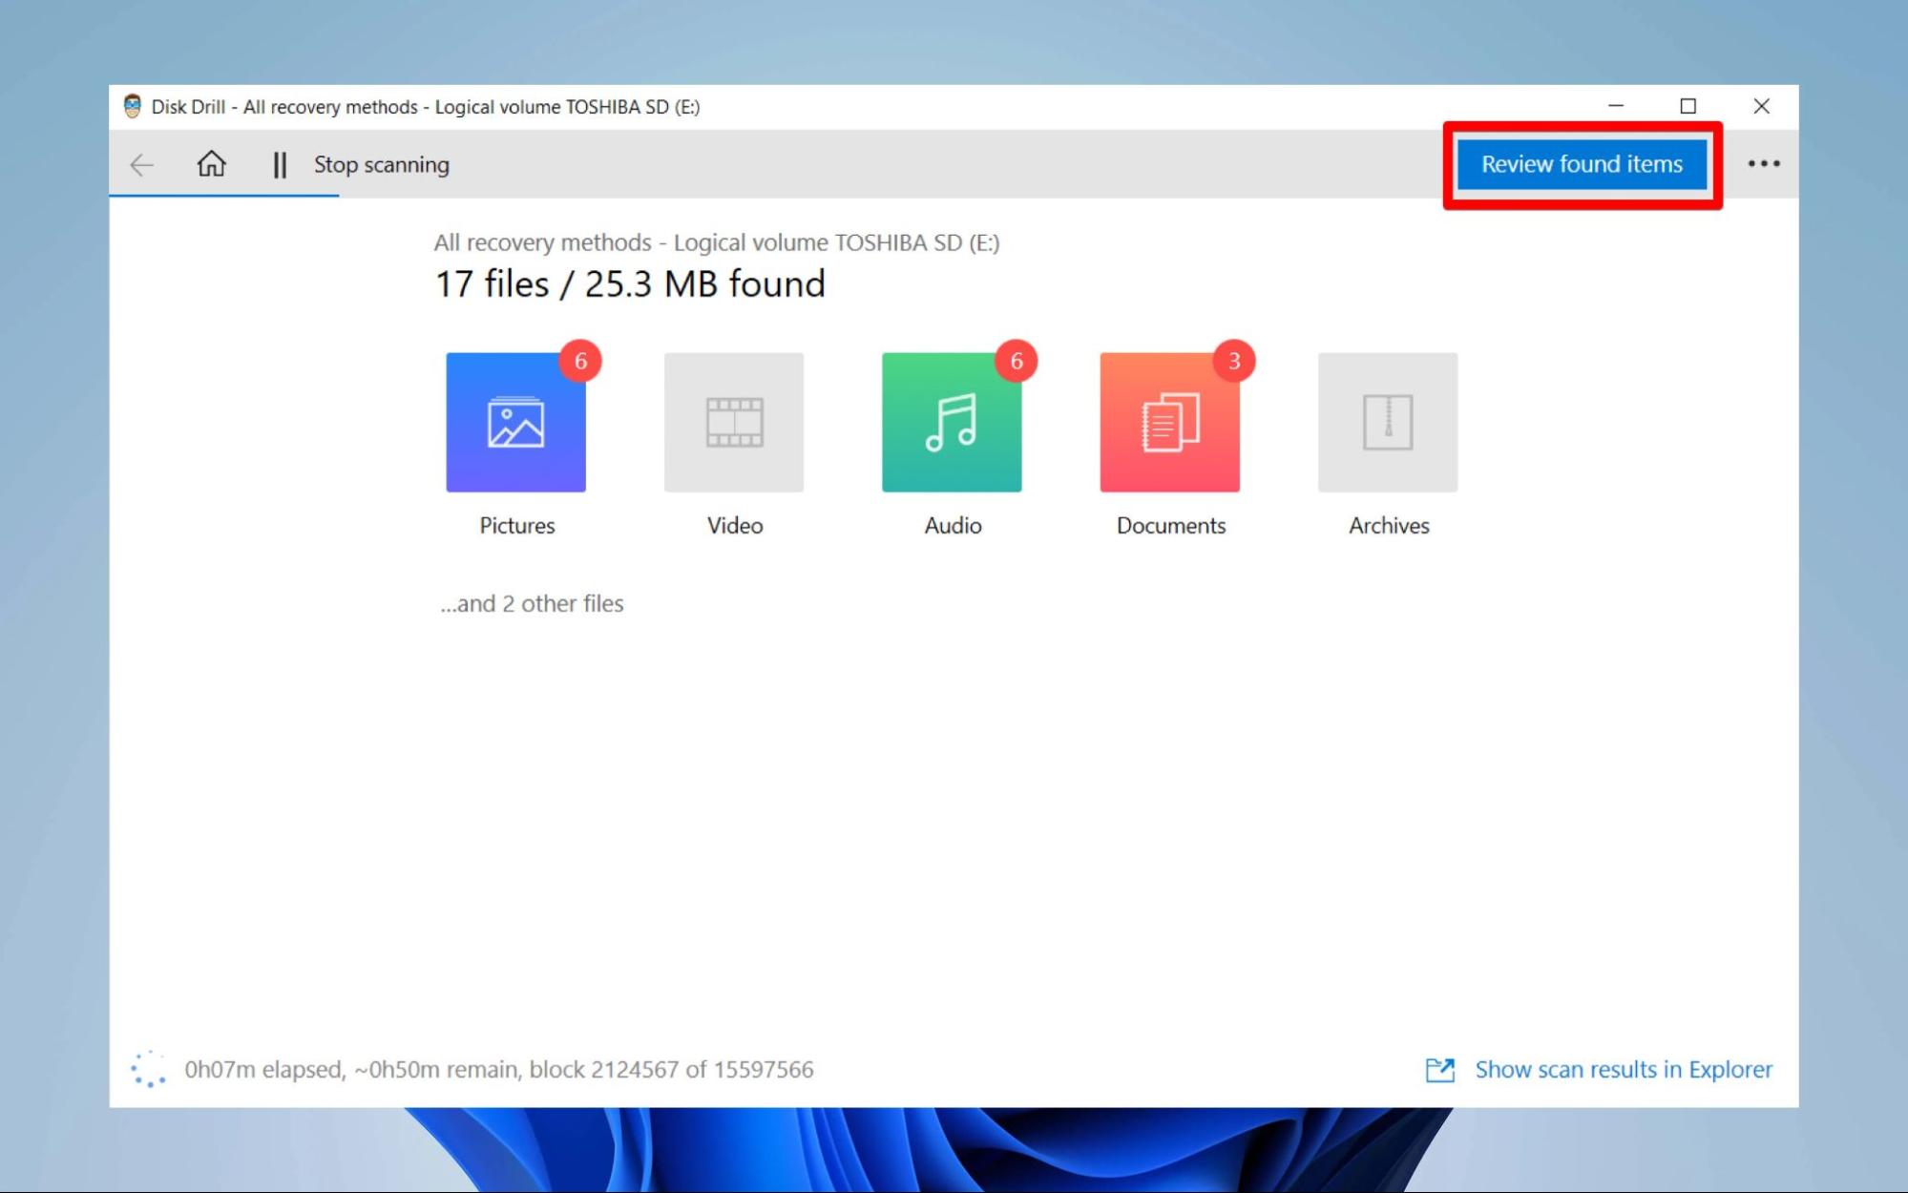Click the scanning progress spinner icon
Viewport: 1908px width, 1193px height.
click(x=149, y=1070)
